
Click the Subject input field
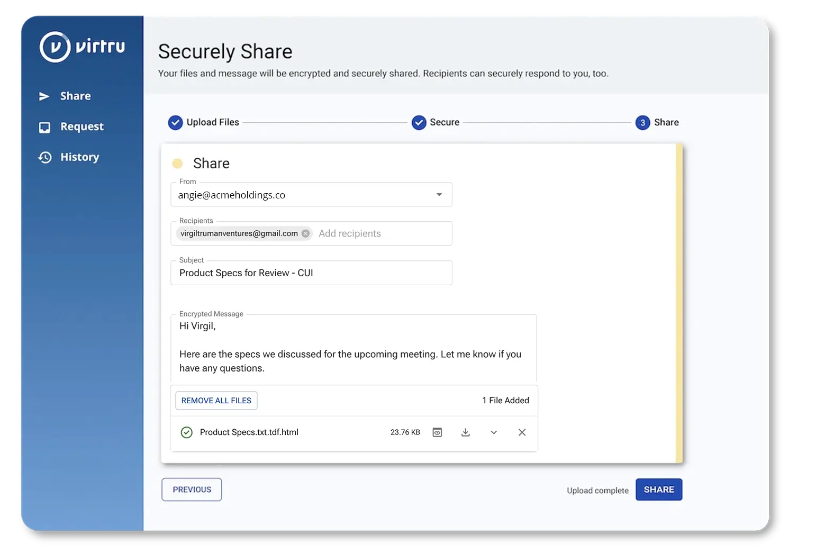click(x=311, y=273)
